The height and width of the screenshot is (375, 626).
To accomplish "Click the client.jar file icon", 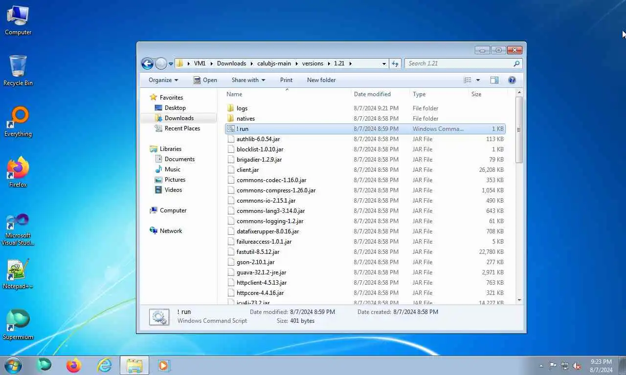I will click(231, 170).
